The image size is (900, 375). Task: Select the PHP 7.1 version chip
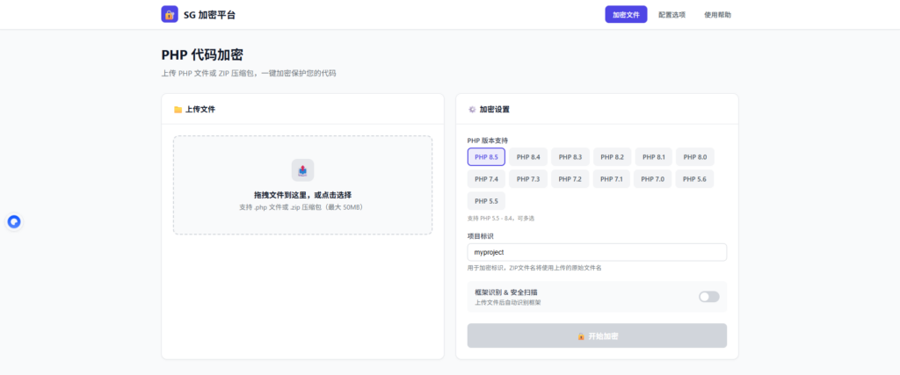coord(612,179)
